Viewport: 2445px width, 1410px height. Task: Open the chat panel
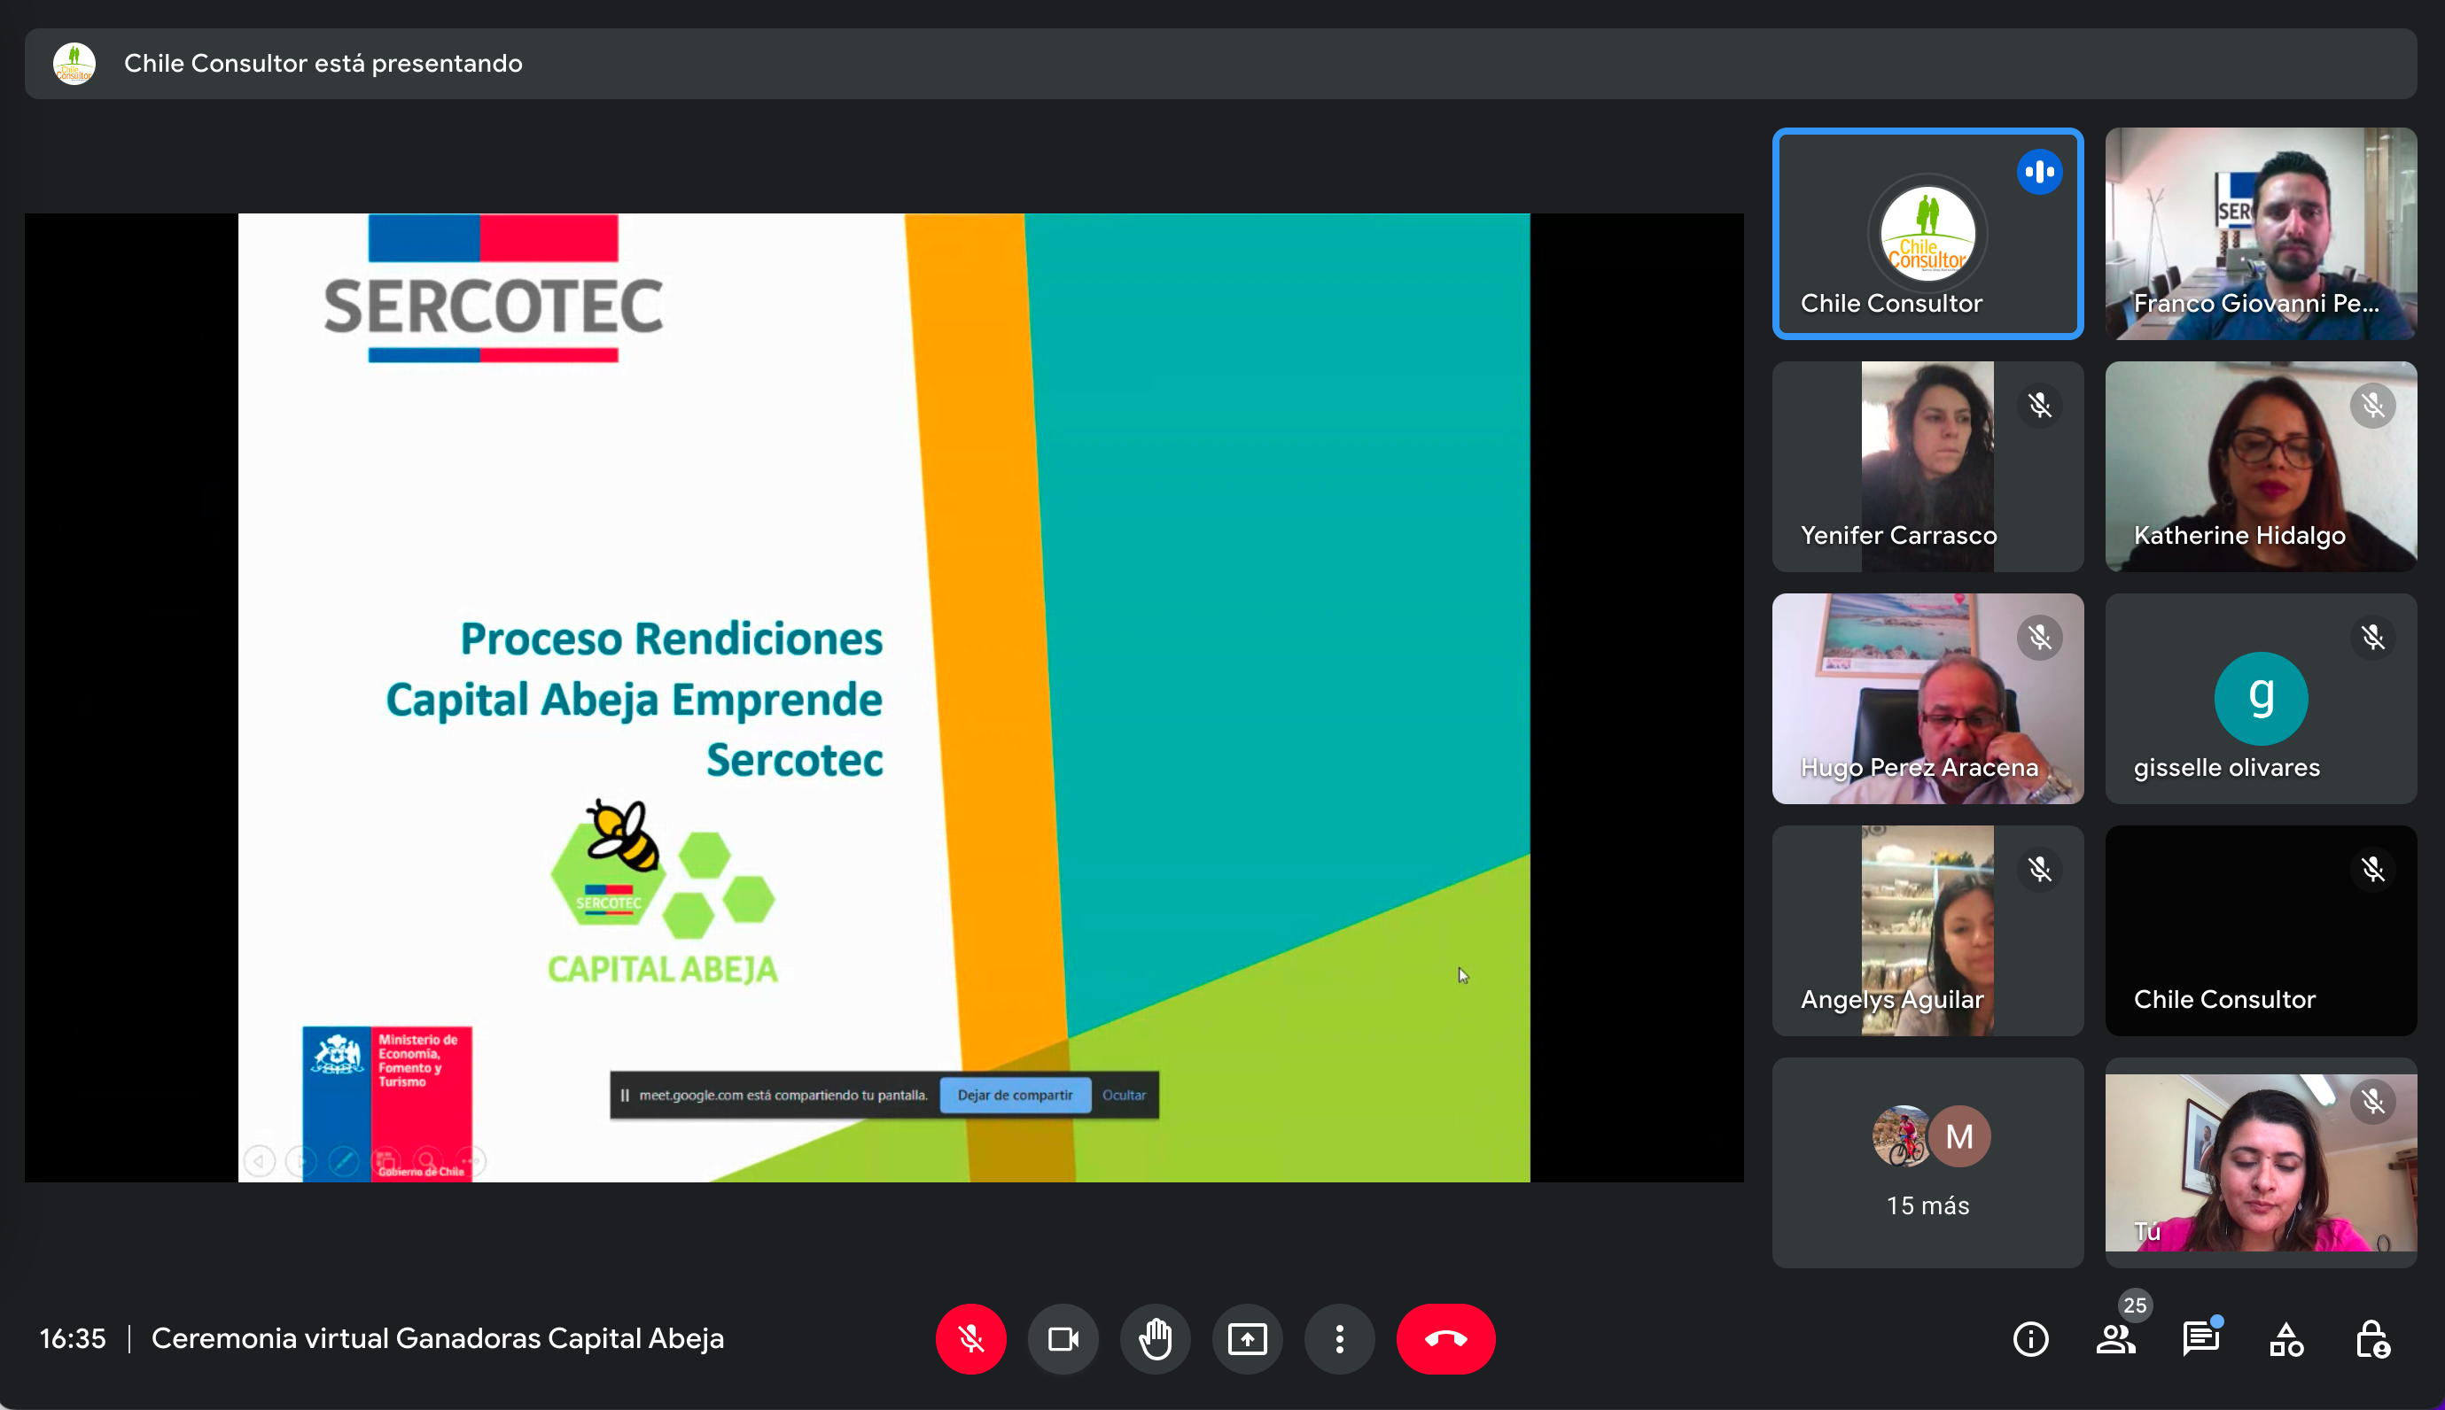2201,1339
